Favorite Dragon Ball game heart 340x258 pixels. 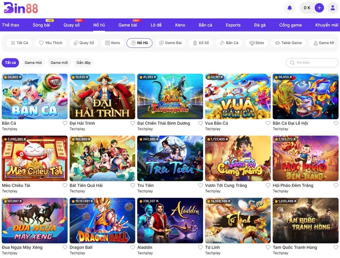click(x=133, y=247)
